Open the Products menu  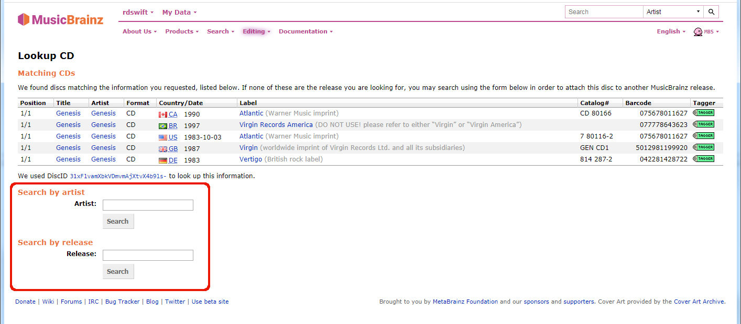(182, 31)
